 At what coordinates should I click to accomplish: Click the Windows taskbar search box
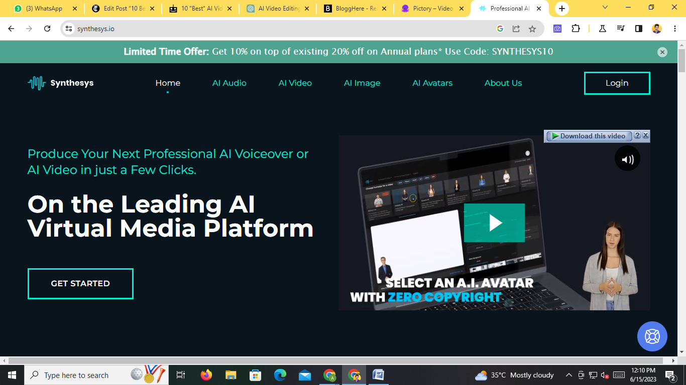(95, 375)
